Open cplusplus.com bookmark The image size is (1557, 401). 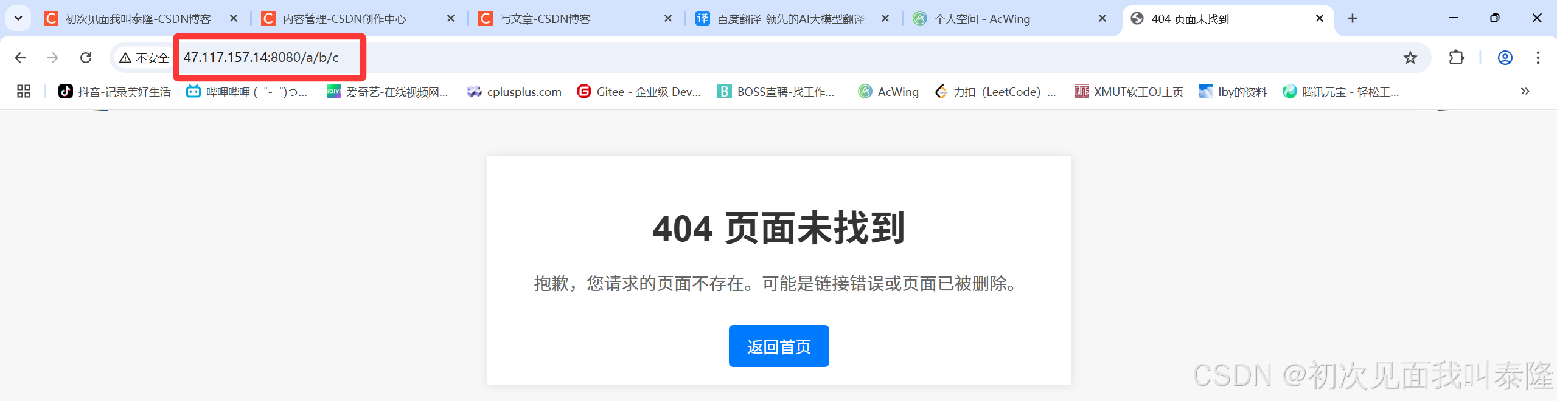pos(515,92)
